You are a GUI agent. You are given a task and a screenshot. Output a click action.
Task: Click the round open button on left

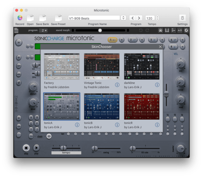(x=19, y=66)
